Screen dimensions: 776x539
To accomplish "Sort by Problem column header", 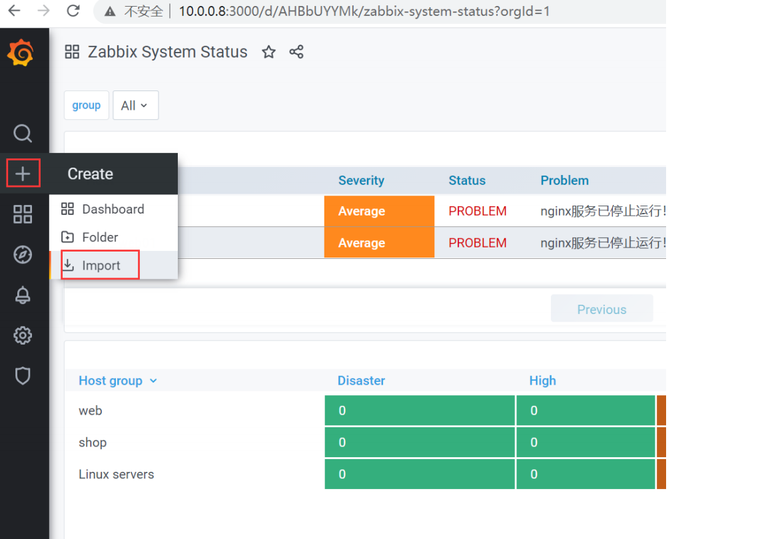I will coord(565,180).
